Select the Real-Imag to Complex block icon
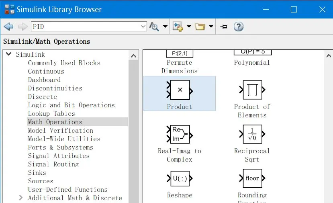 click(x=180, y=134)
